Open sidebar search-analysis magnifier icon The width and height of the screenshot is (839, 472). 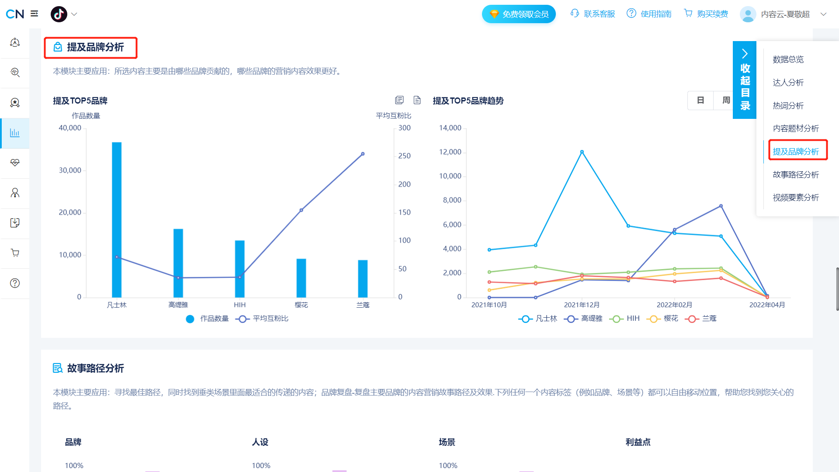pyautogui.click(x=15, y=72)
